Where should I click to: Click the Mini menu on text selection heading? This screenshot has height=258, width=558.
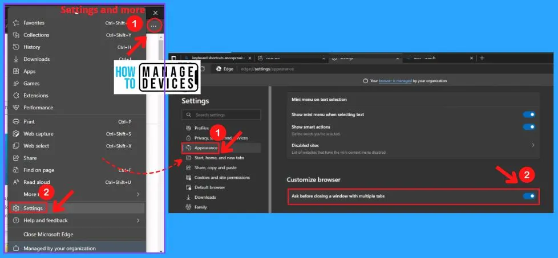319,100
